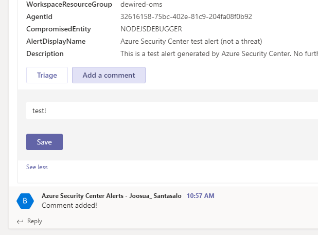Collapse the card with See less
The image size is (318, 235).
(x=37, y=167)
